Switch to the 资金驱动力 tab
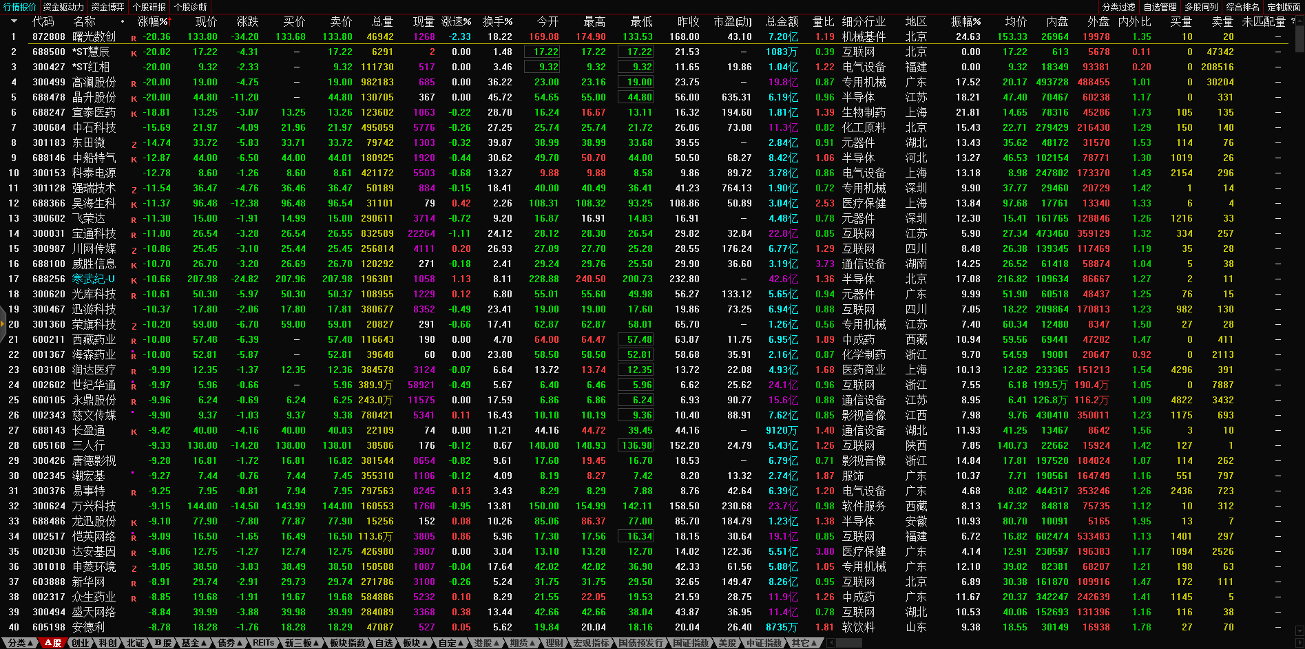The image size is (1305, 649). 63,7
